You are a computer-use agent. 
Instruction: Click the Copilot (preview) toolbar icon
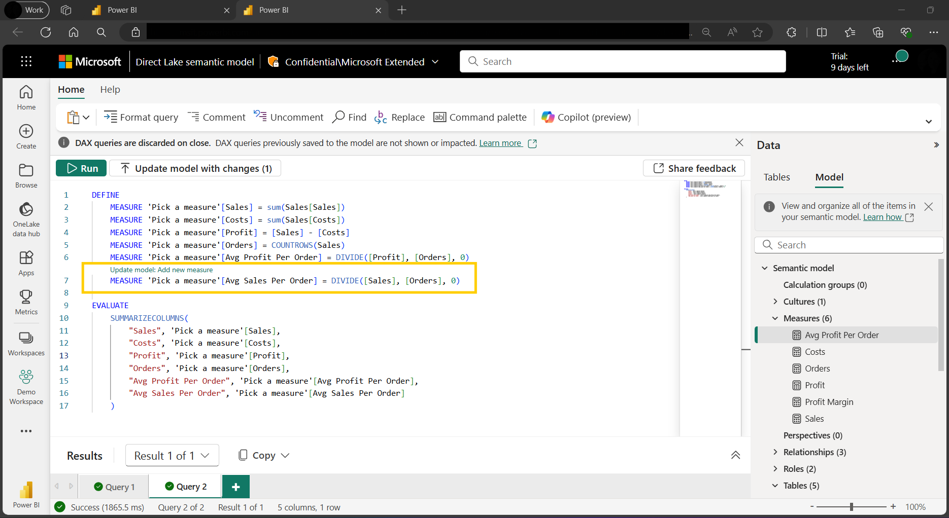[548, 117]
